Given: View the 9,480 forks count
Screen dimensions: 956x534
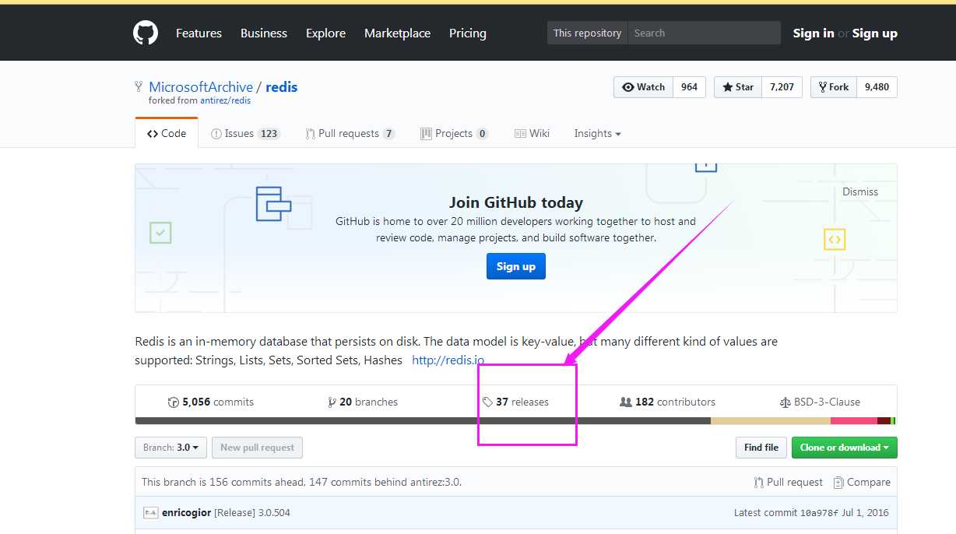Looking at the screenshot, I should (877, 87).
